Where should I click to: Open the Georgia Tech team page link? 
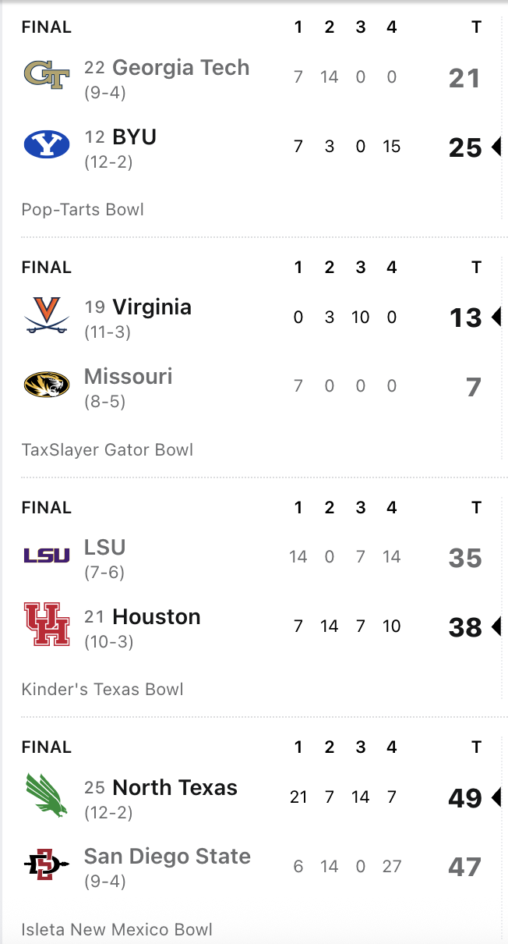181,67
